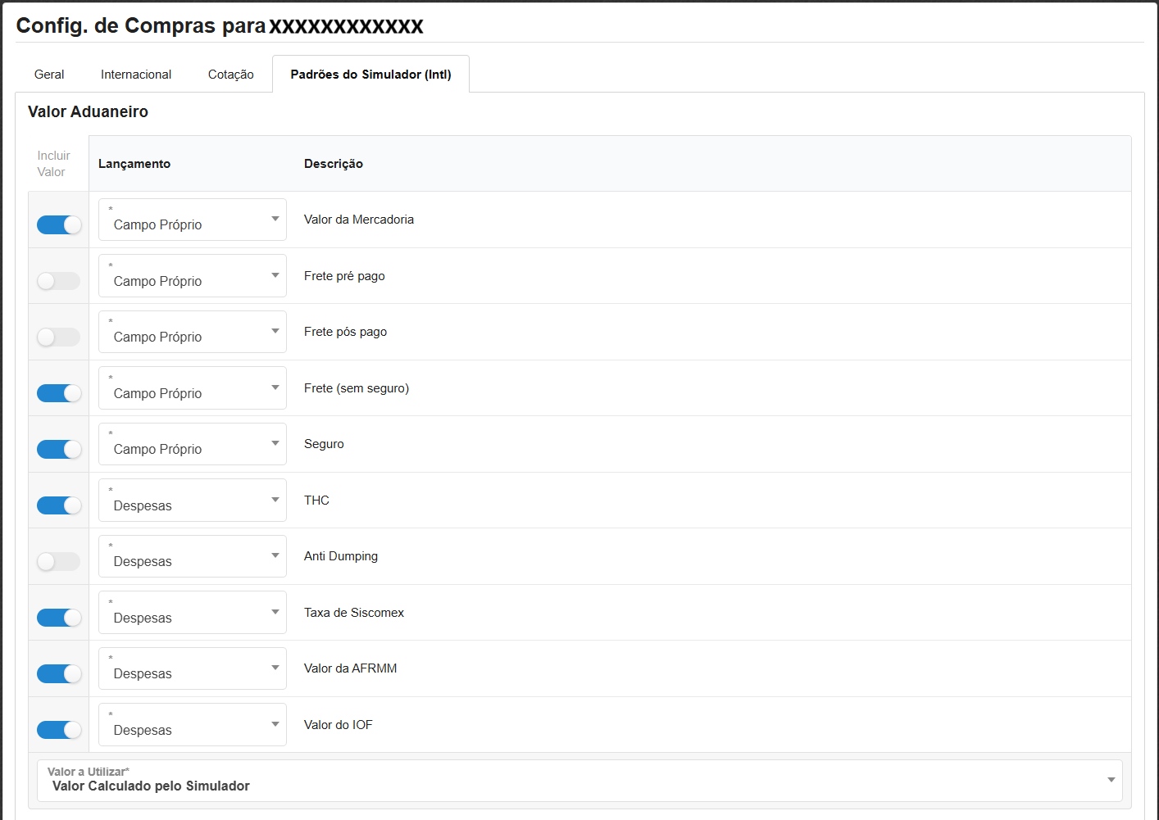Open Lançamento dropdown for Valor da Mercadoria
This screenshot has width=1159, height=820.
pyautogui.click(x=193, y=220)
